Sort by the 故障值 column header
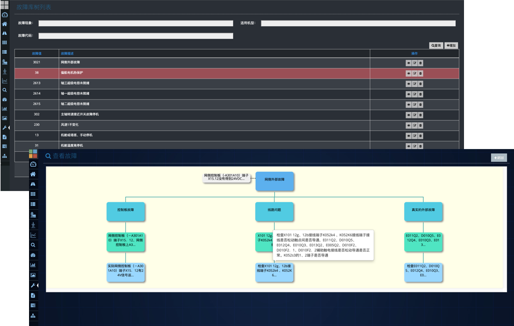Viewport: 514px width, 326px height. tap(37, 53)
